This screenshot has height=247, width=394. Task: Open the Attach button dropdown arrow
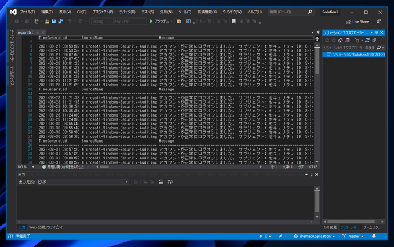(x=172, y=21)
